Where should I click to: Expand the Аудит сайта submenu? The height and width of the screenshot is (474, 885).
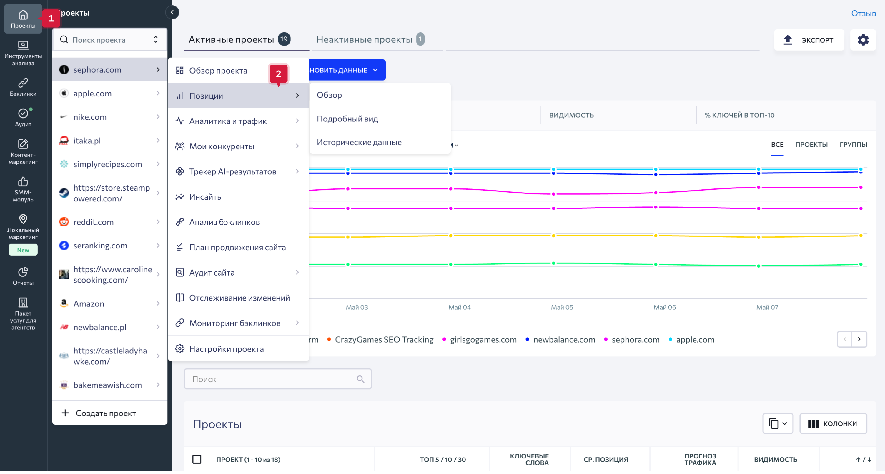297,272
